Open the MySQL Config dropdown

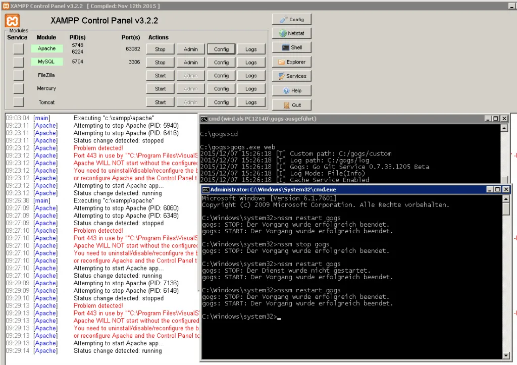221,63
